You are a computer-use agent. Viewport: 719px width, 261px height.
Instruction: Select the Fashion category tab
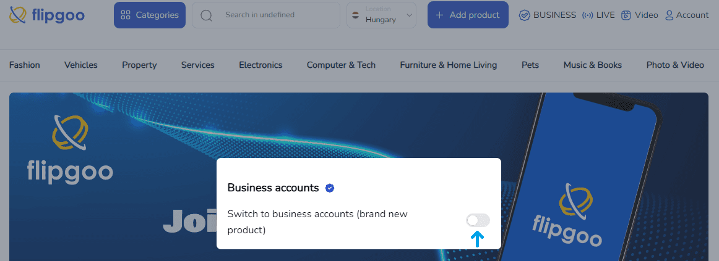(x=25, y=65)
